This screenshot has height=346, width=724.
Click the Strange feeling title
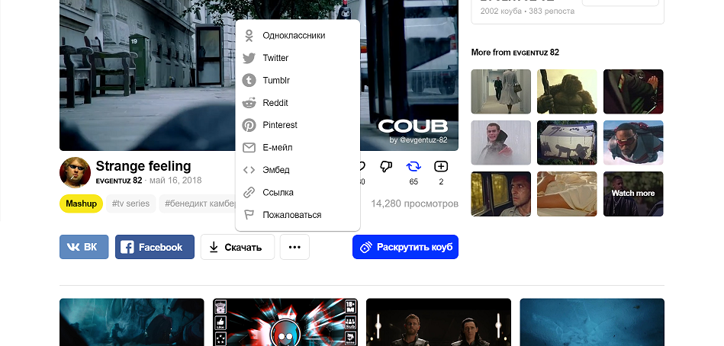[x=143, y=165]
